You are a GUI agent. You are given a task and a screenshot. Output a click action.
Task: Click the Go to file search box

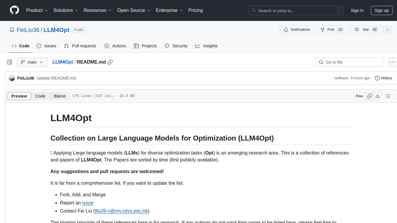(349, 62)
